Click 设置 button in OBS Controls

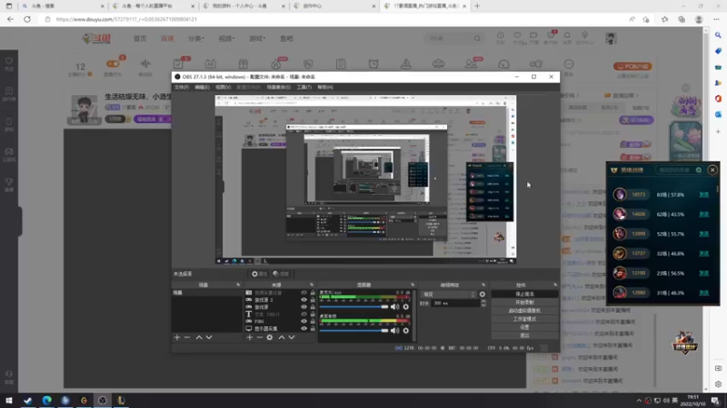(524, 327)
